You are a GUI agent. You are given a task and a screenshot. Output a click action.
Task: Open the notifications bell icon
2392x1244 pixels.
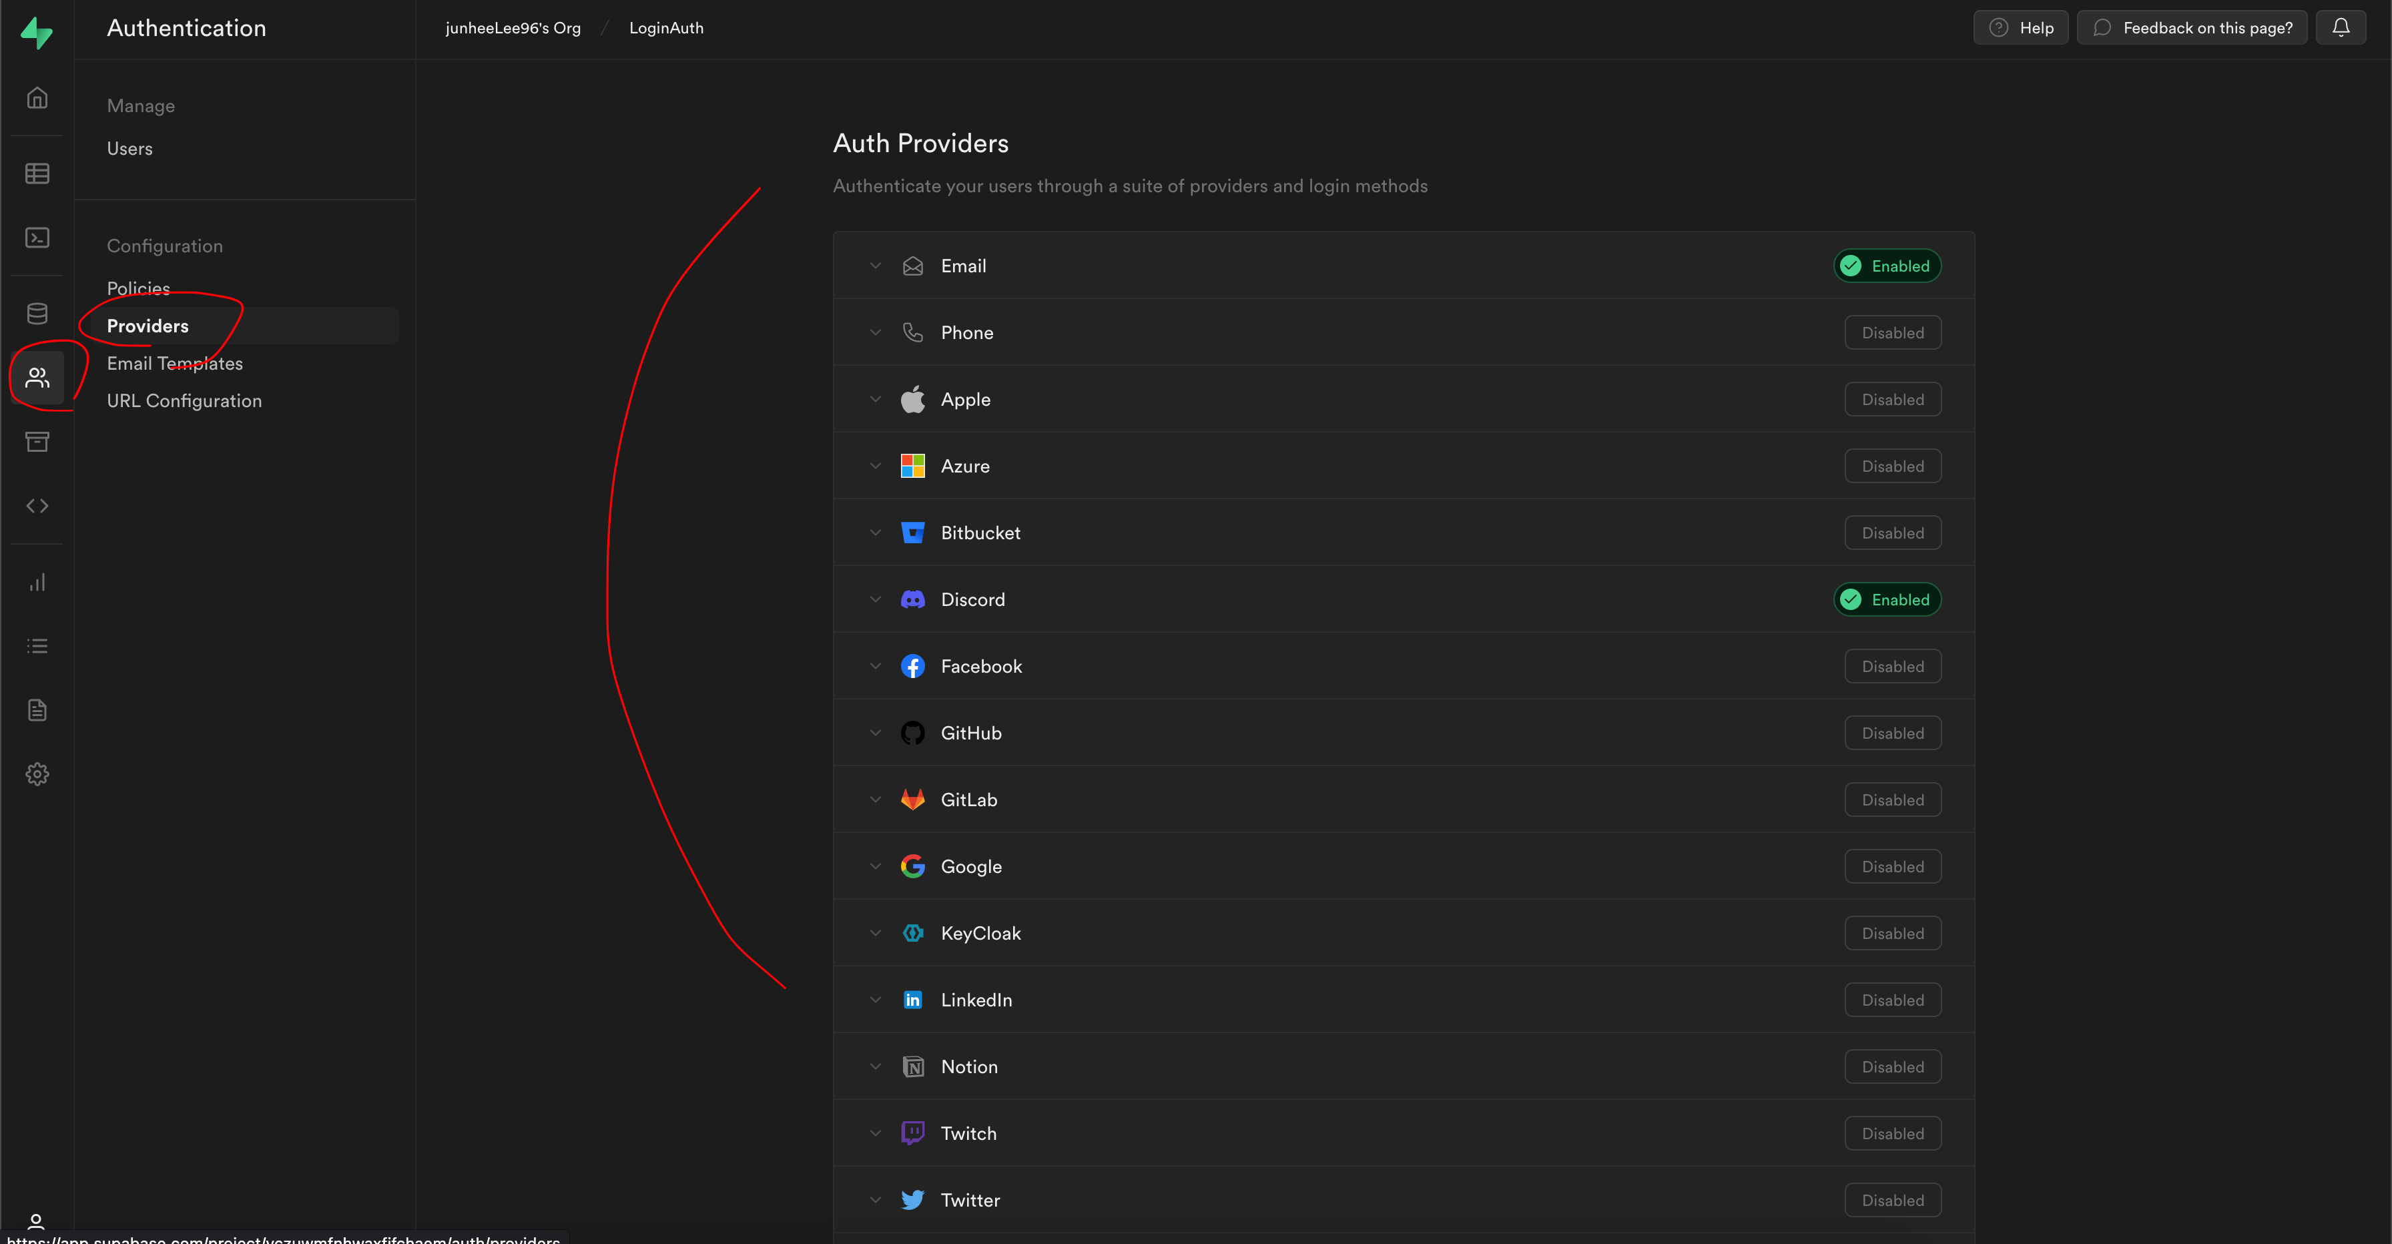tap(2341, 28)
